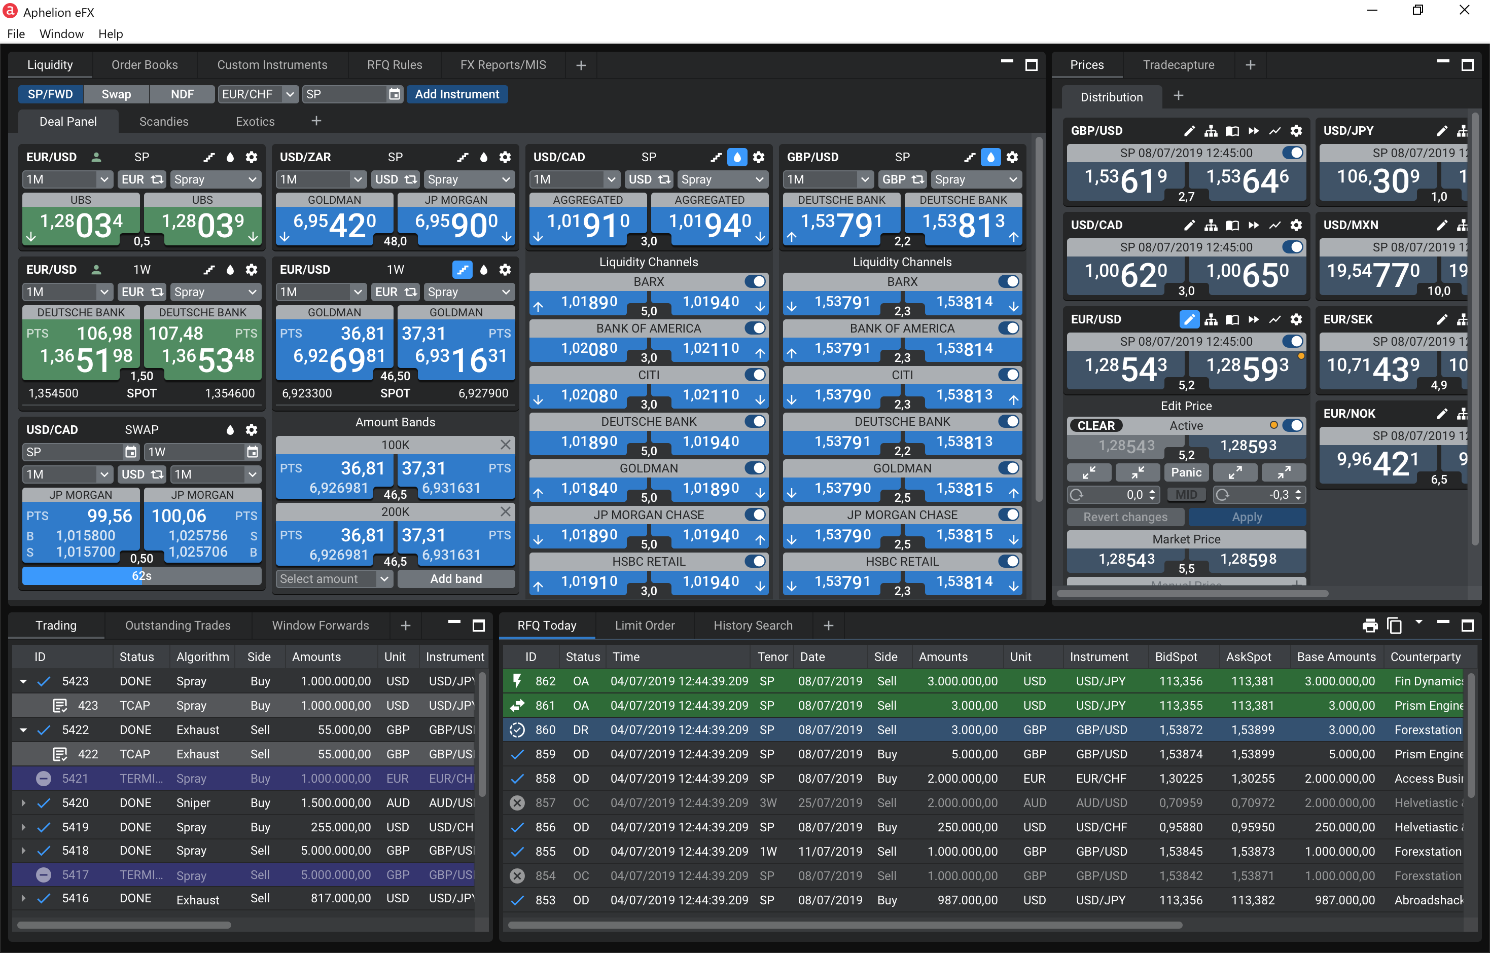This screenshot has width=1490, height=953.
Task: Open the 1M amount dropdown on GBP/USD tile
Action: coord(828,179)
